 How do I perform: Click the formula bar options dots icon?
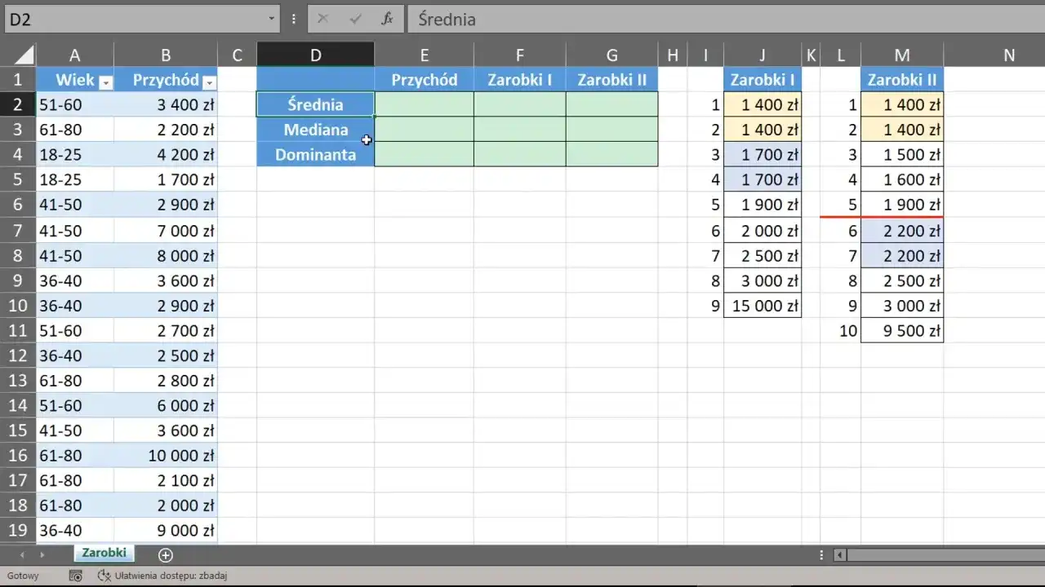tap(294, 19)
